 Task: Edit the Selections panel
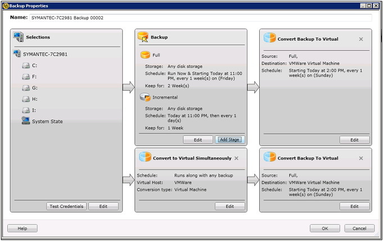pos(103,206)
